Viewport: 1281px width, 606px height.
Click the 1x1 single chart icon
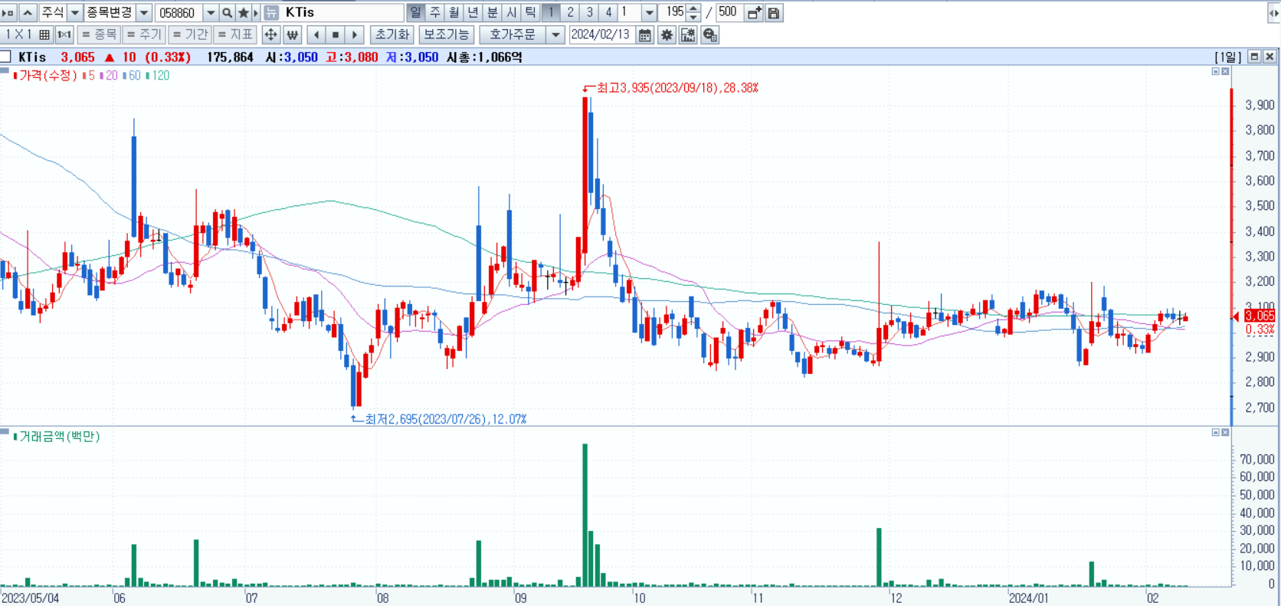click(x=64, y=34)
